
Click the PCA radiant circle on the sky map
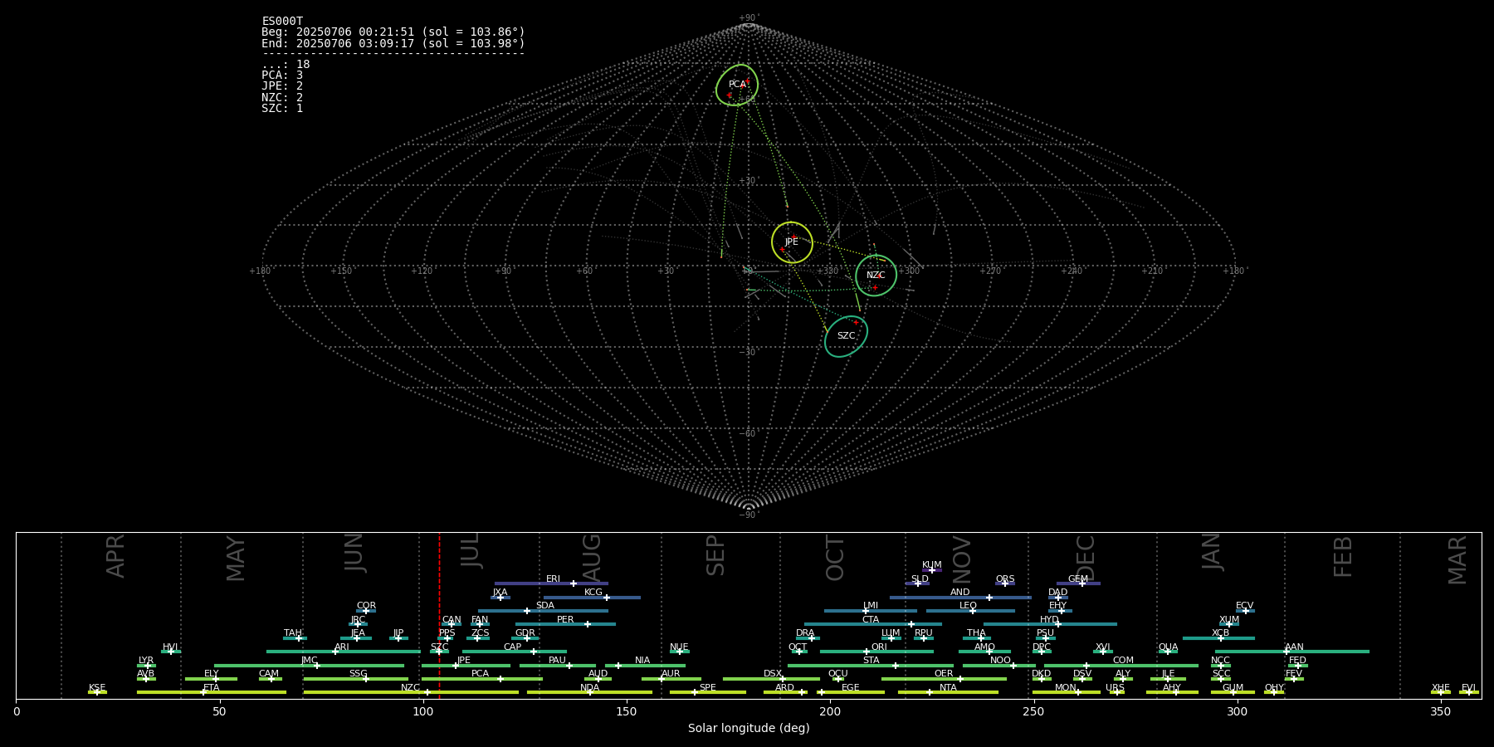coord(737,85)
